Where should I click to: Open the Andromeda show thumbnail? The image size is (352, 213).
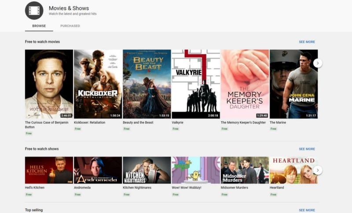point(98,170)
